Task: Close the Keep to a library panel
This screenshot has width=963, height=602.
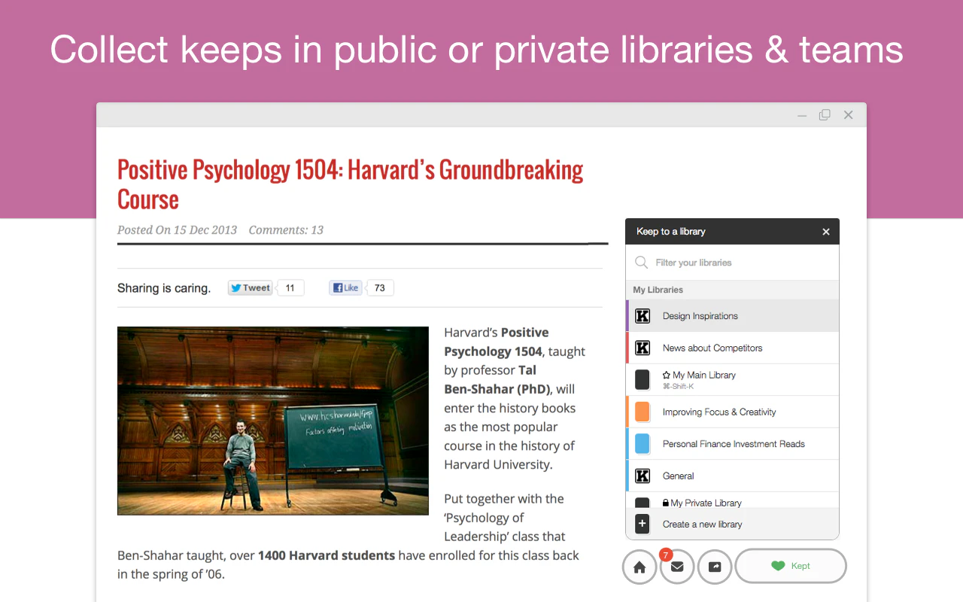Action: (826, 232)
